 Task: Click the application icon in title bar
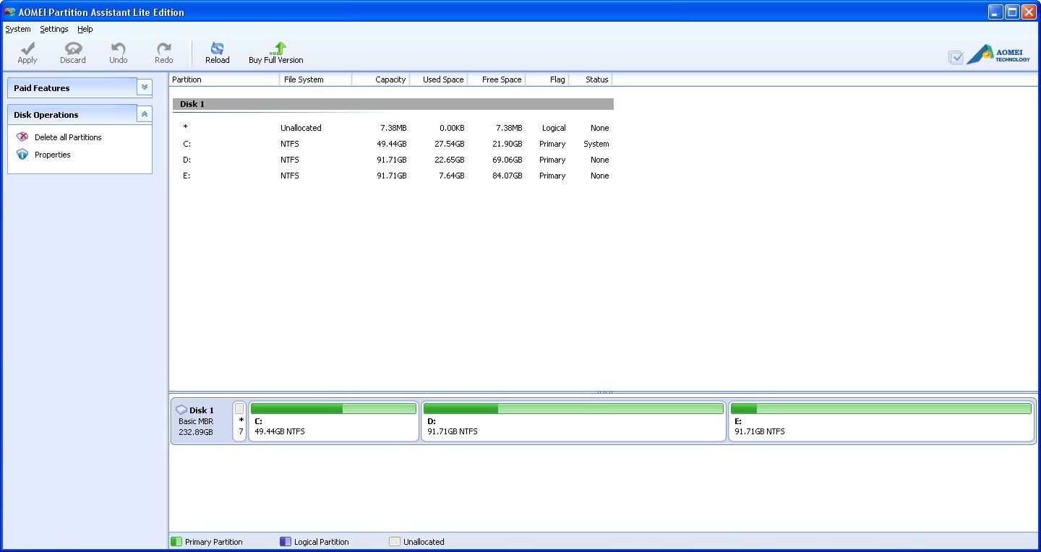(x=10, y=12)
